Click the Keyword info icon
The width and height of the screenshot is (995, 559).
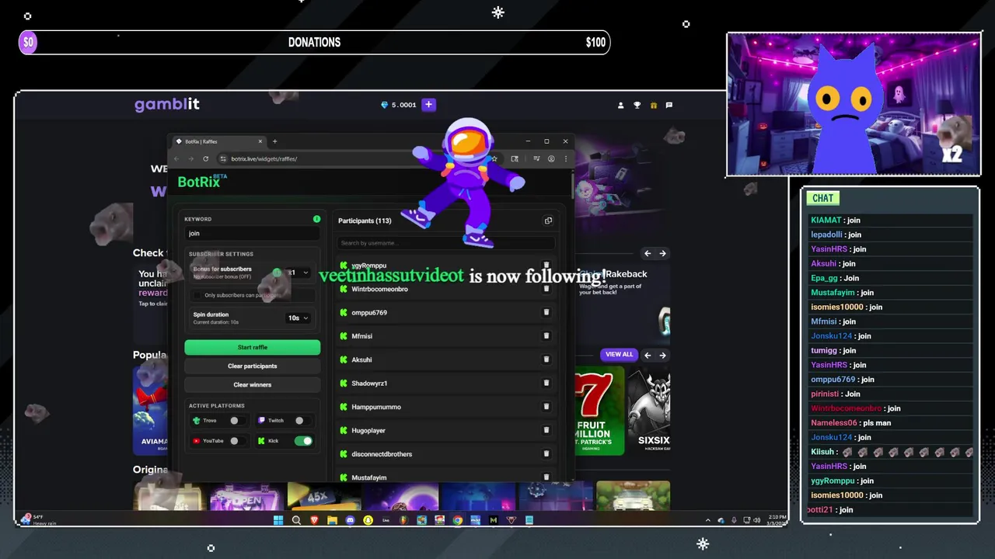tap(316, 219)
